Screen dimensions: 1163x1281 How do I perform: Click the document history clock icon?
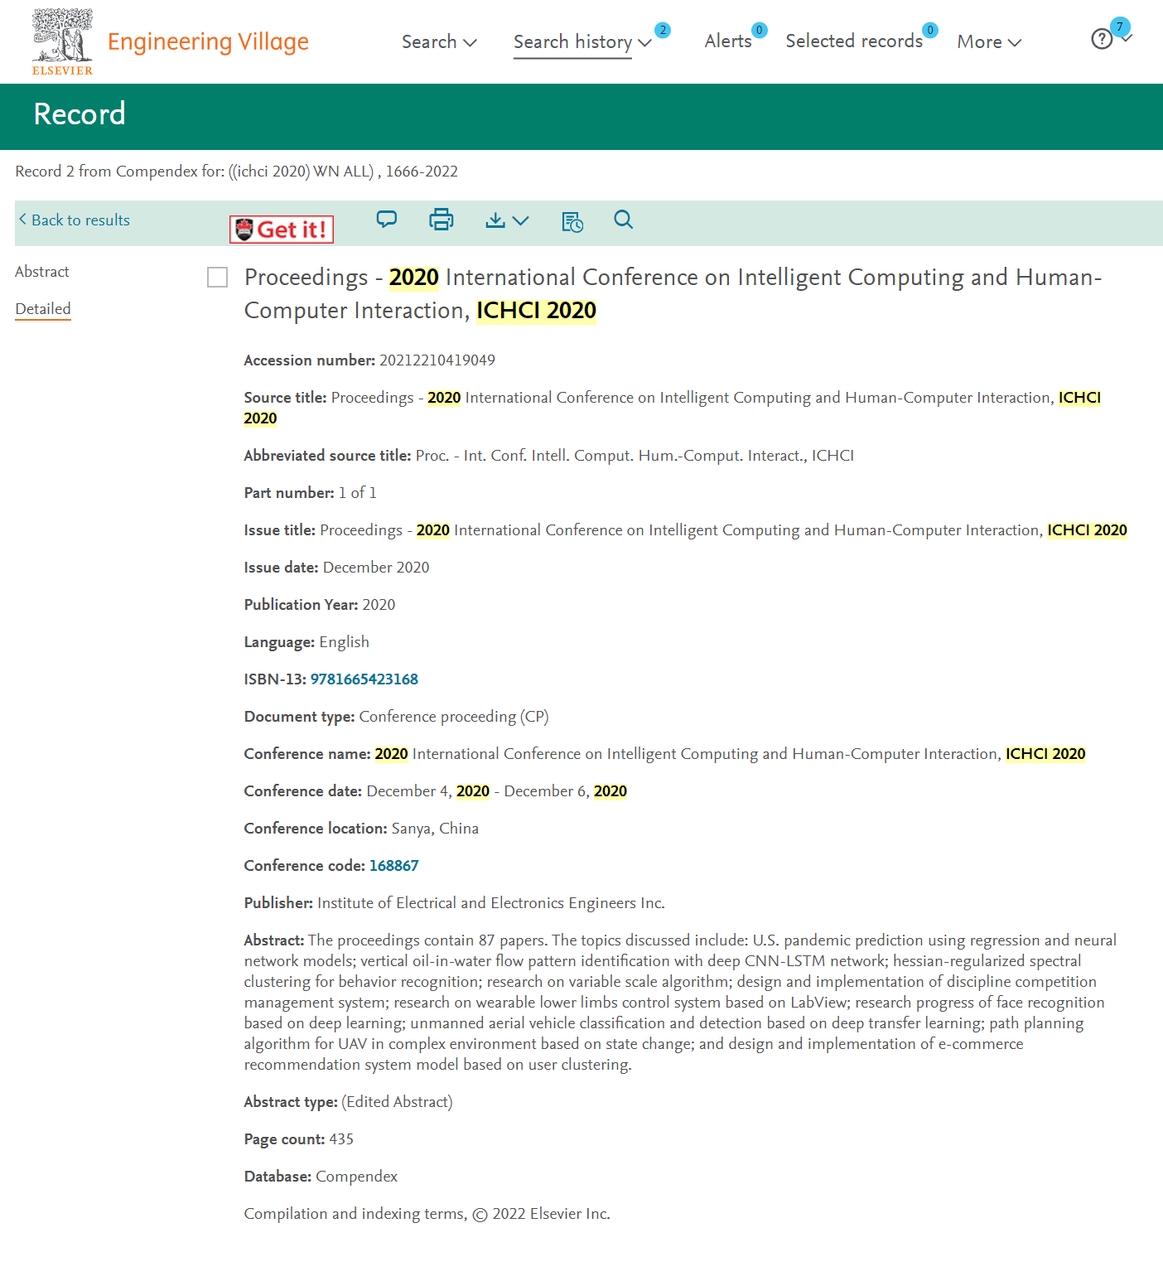[572, 221]
